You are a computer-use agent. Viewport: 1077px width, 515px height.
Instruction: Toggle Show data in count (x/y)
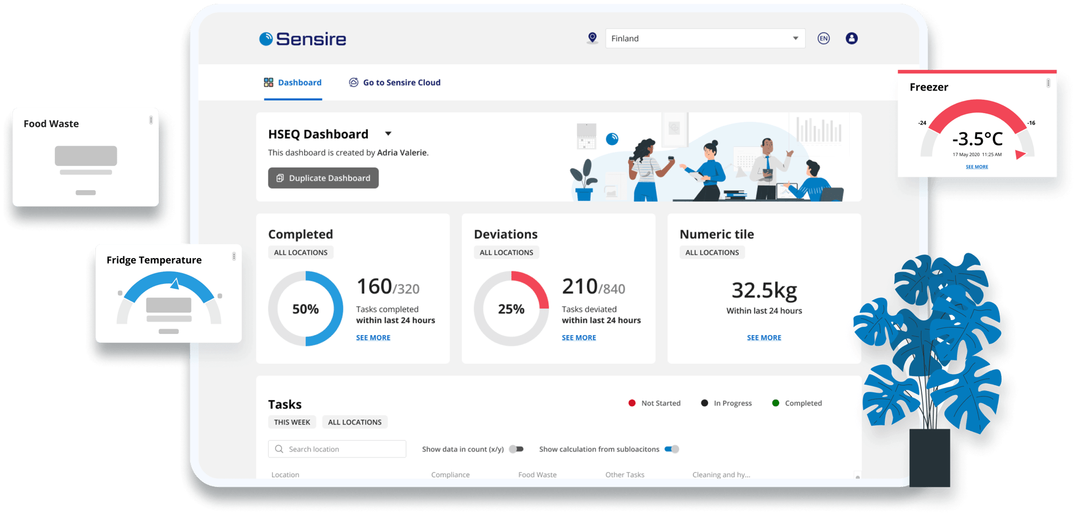(x=516, y=449)
